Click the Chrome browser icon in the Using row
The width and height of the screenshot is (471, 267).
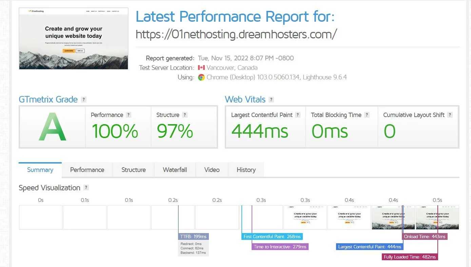point(201,77)
